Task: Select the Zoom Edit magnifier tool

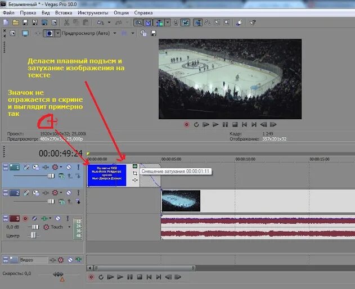Action: coord(226,22)
